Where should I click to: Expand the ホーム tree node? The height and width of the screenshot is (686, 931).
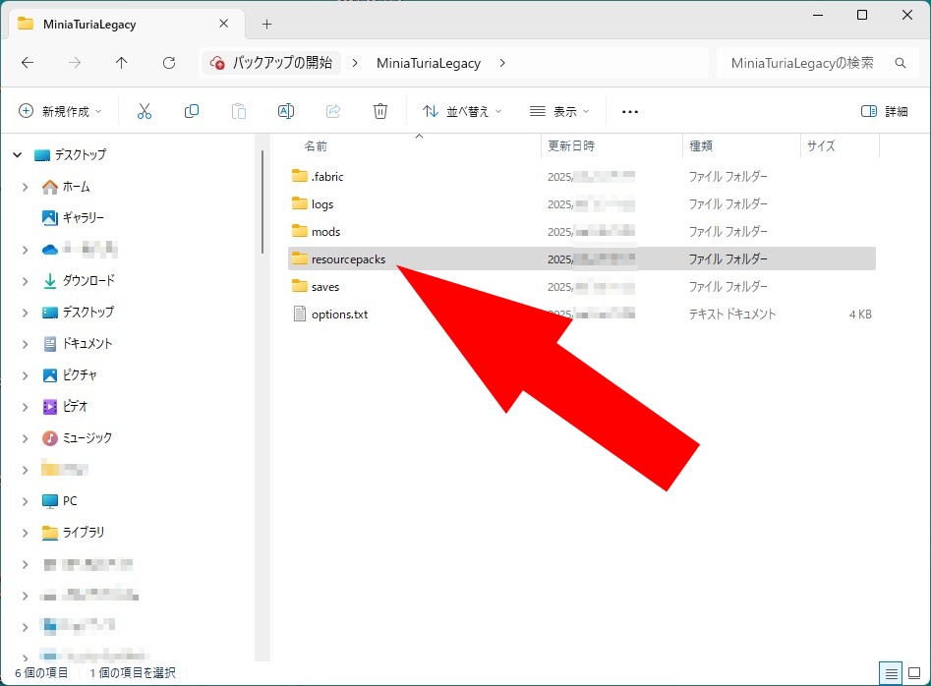(x=25, y=187)
